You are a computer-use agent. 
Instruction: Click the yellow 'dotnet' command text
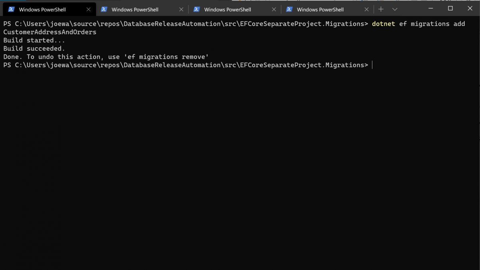pyautogui.click(x=383, y=24)
